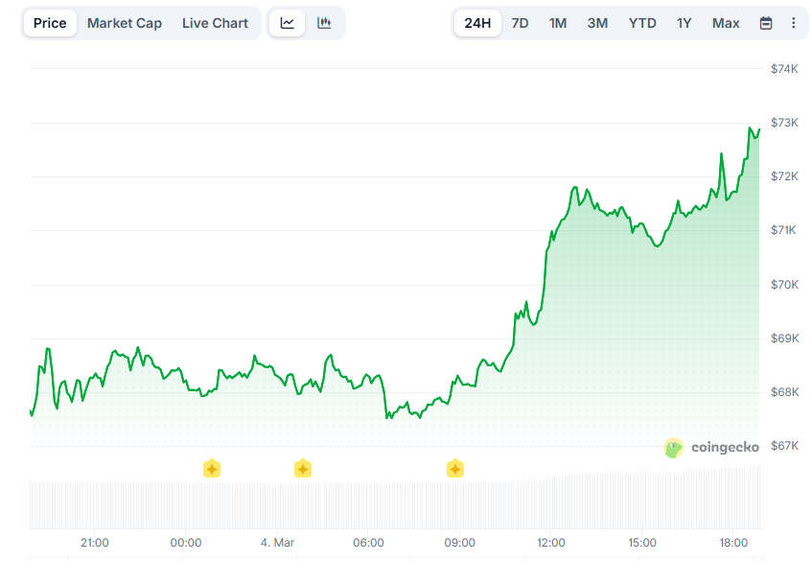Open the three-dot more options menu
Screen dimensions: 812x561
(793, 23)
